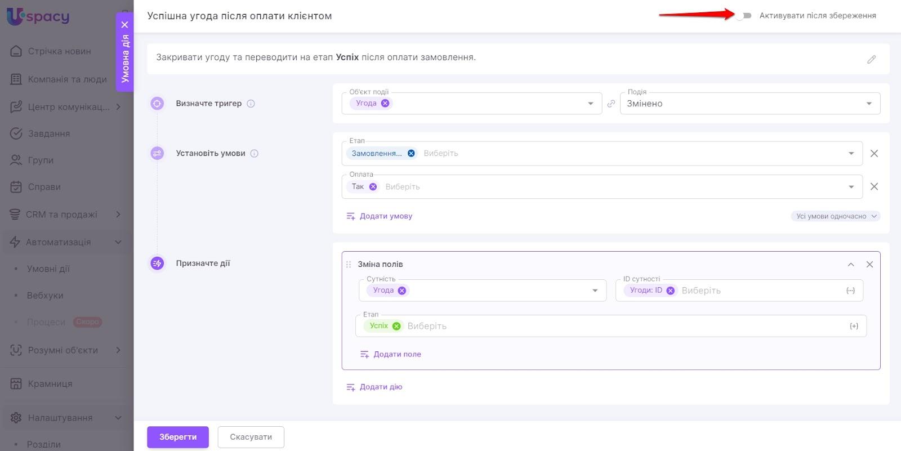
Task: Click the Скасувати button
Action: 251,437
